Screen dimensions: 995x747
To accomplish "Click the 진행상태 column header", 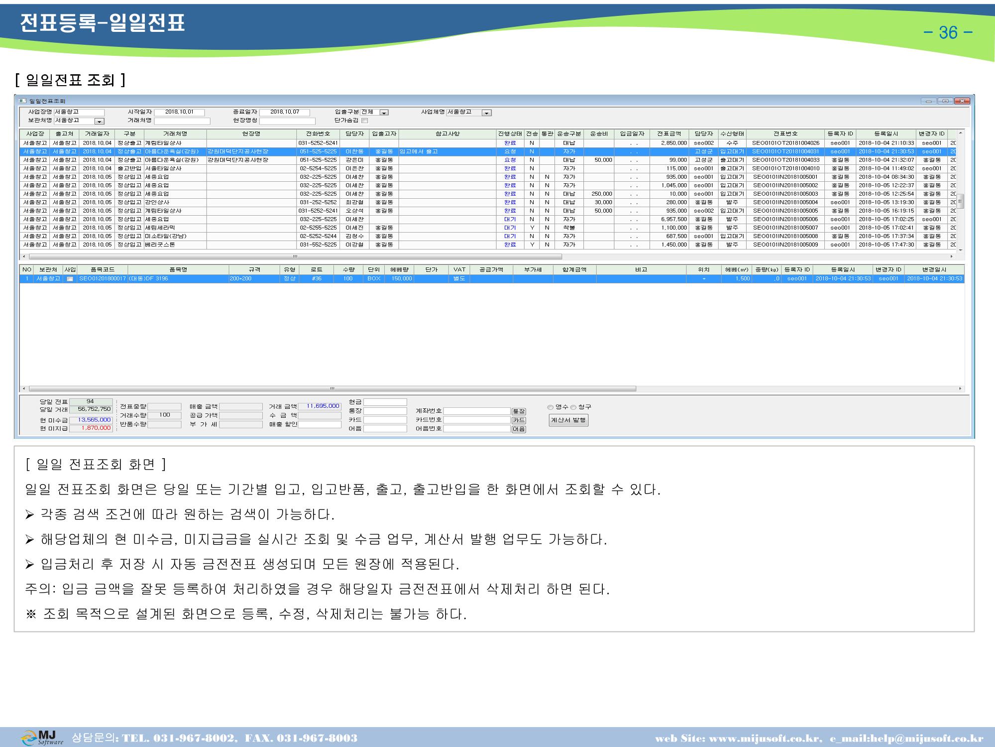I will [510, 134].
